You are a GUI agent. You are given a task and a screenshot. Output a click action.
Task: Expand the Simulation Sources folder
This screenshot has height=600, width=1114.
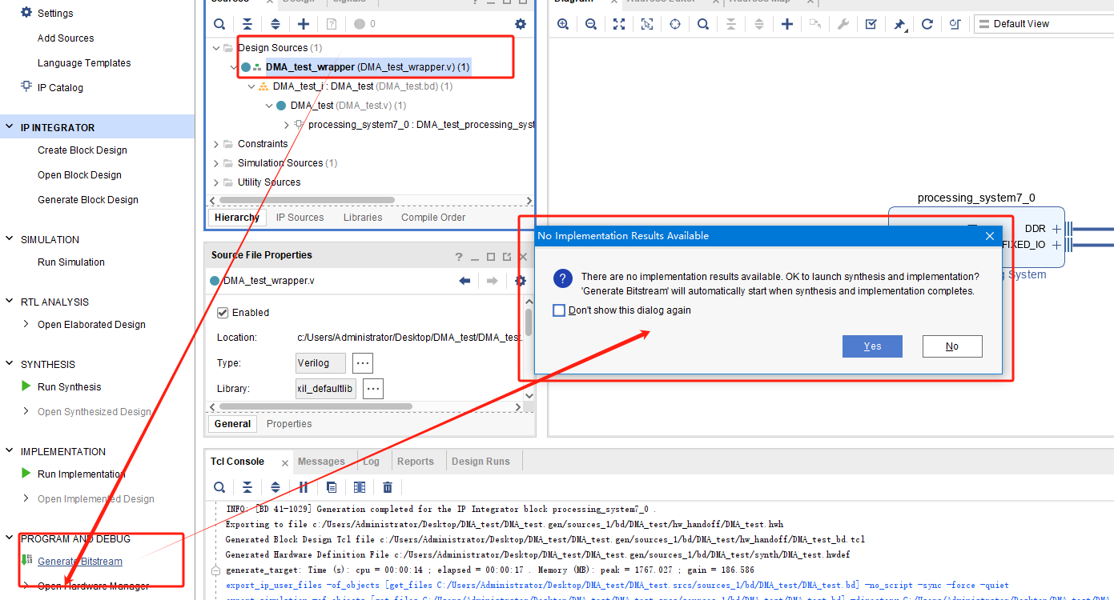(x=216, y=163)
